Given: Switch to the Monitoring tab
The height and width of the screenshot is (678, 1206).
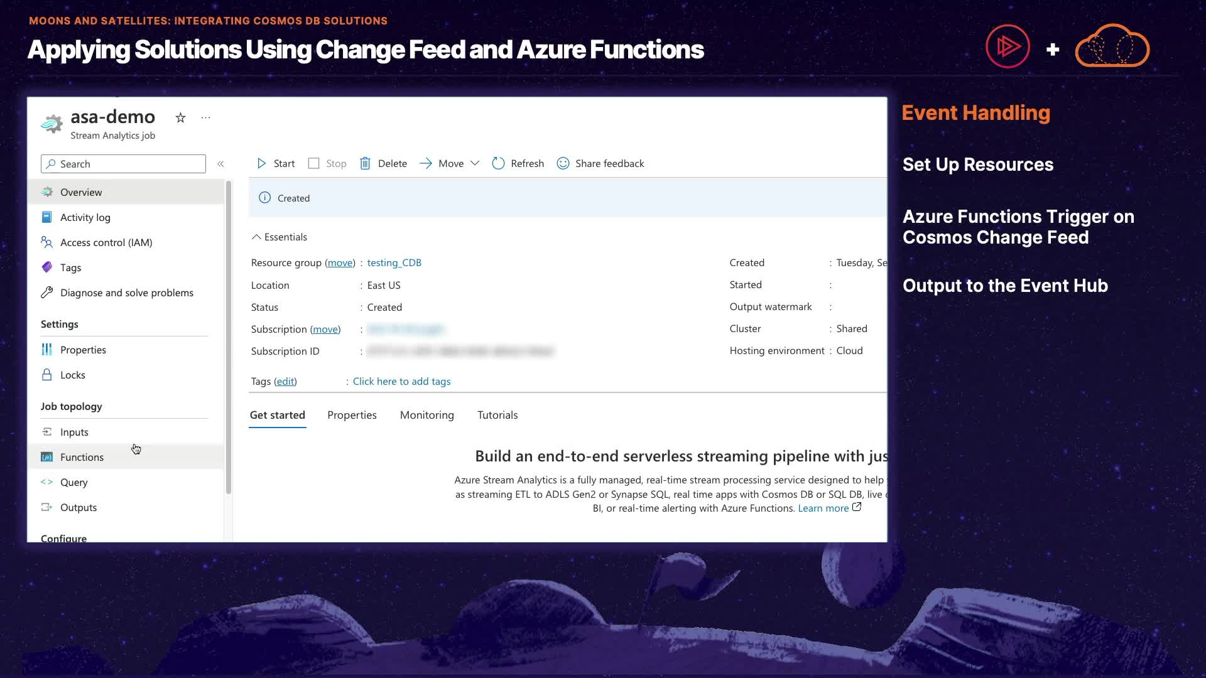Looking at the screenshot, I should [x=426, y=415].
